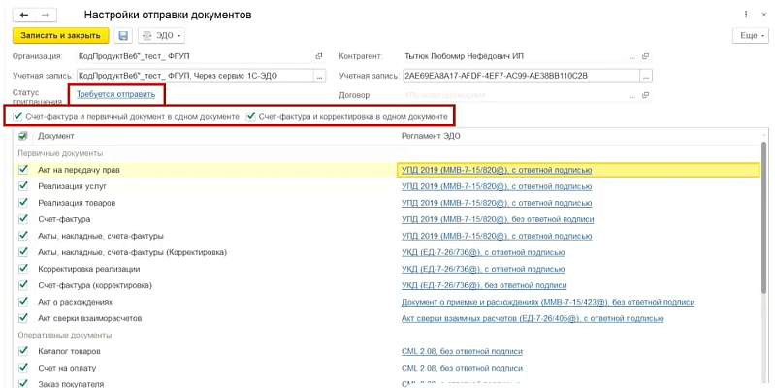The height and width of the screenshot is (388, 775).
Task: Toggle Счет-фактура и корректировка в одном документе checkbox
Action: 251,117
